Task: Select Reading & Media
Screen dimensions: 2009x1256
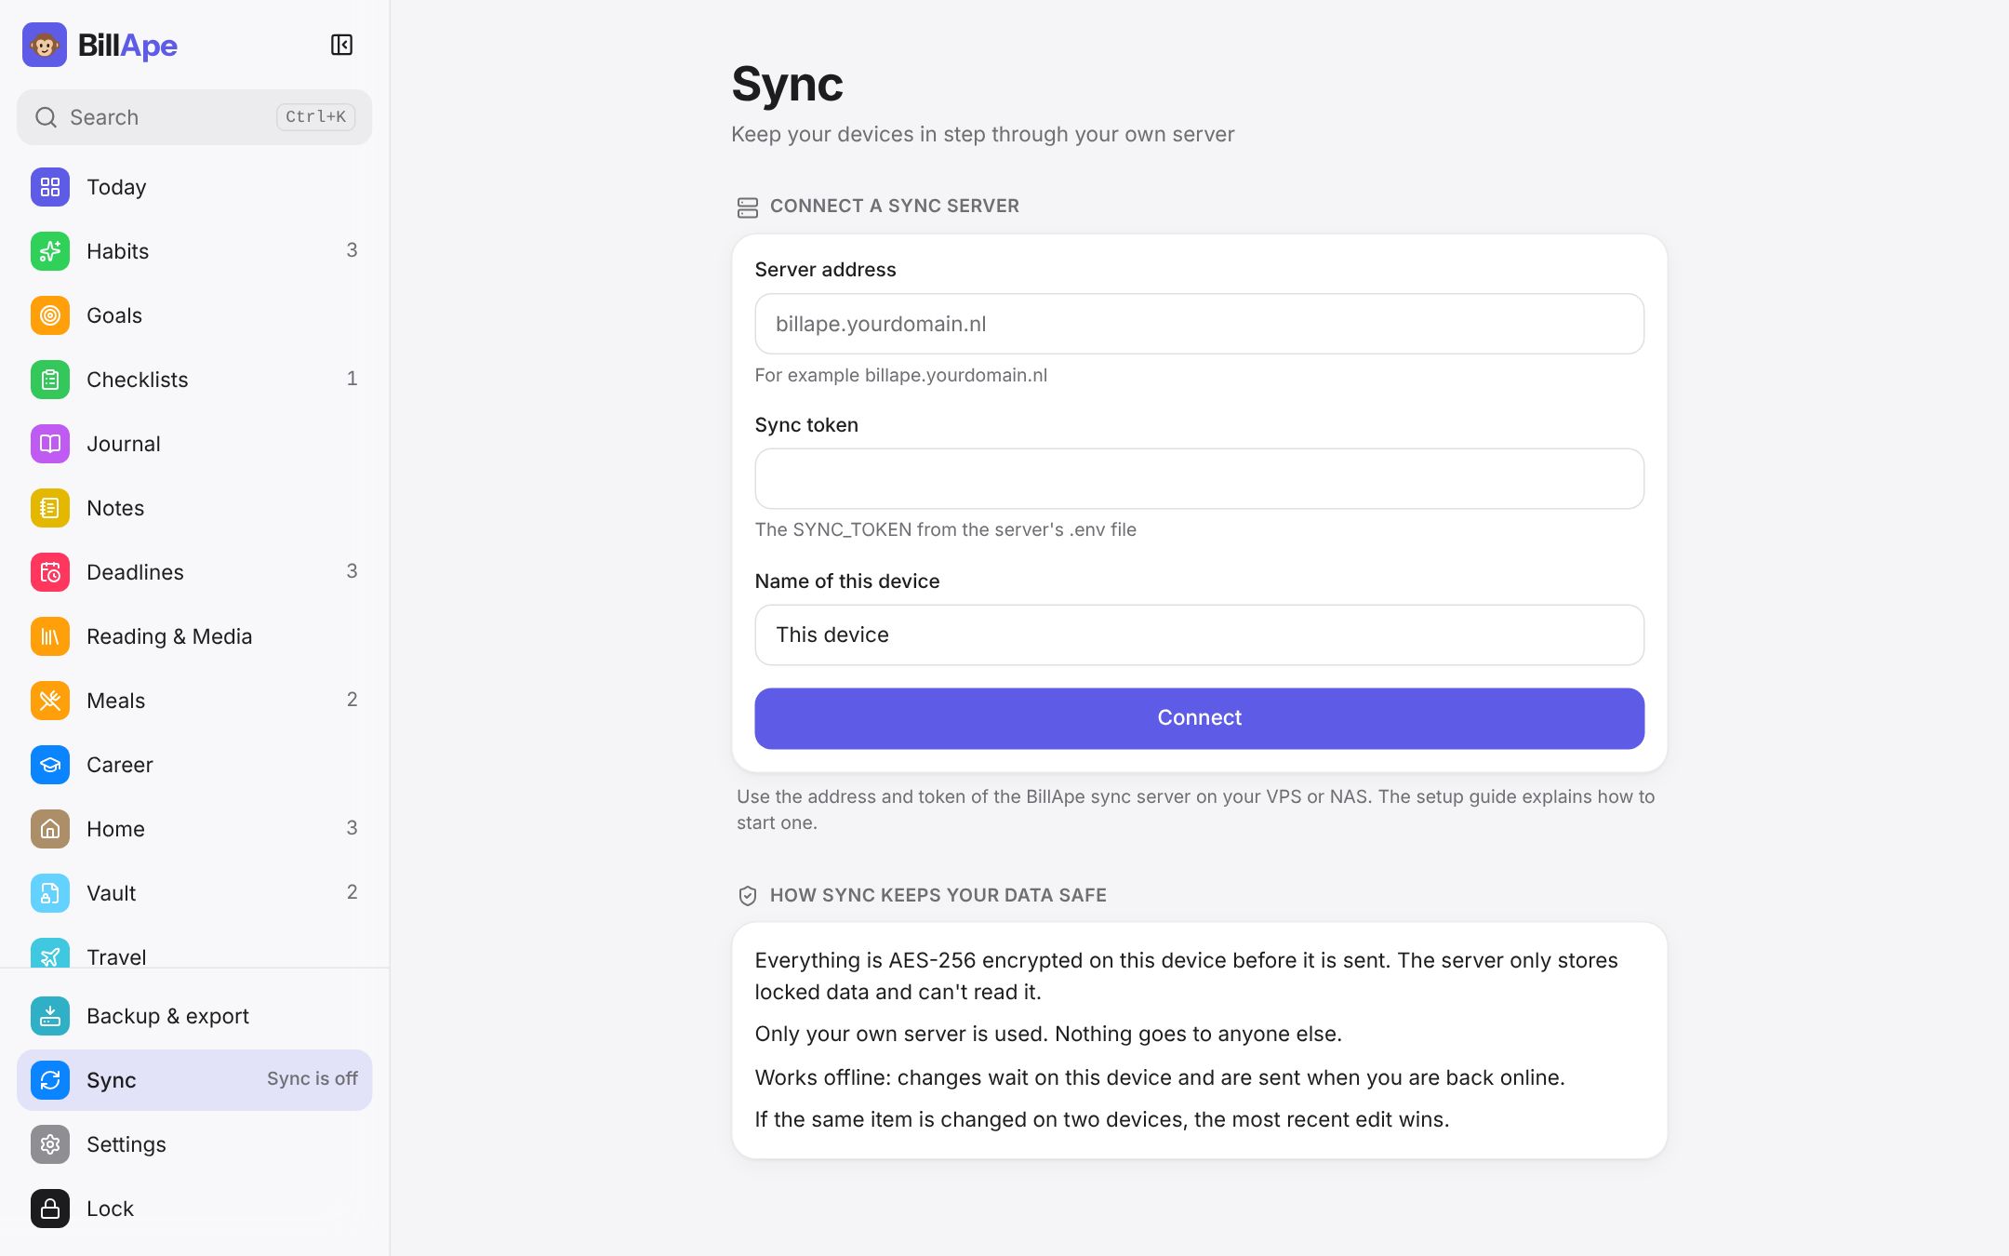Action: (194, 636)
